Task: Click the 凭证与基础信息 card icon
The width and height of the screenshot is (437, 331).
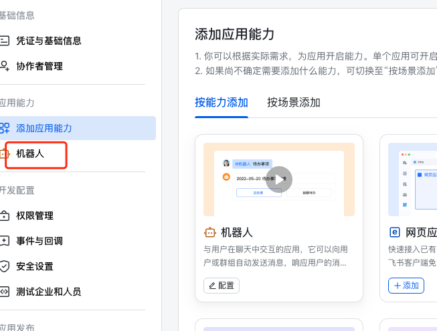Action: (x=4, y=41)
